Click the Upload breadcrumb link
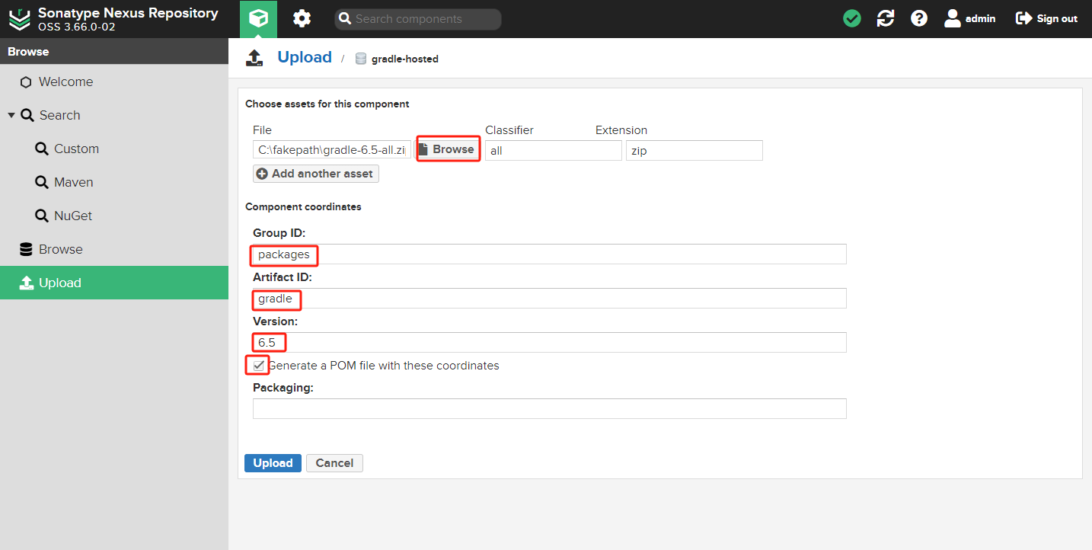 tap(305, 58)
